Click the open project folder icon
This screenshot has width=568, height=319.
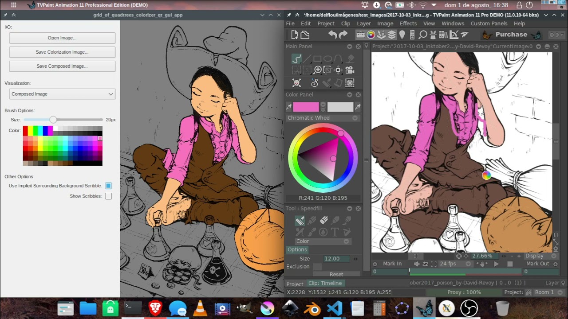(x=305, y=35)
